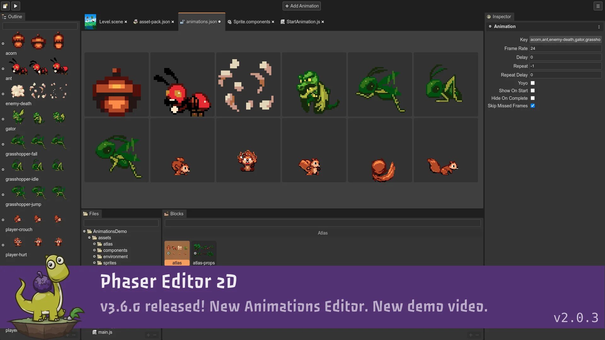
Task: Collapse the AnimationsDemo project folder
Action: (x=84, y=231)
